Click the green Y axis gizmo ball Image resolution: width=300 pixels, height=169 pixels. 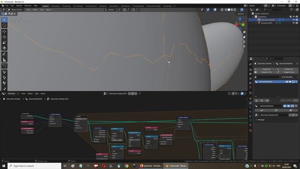243,25
